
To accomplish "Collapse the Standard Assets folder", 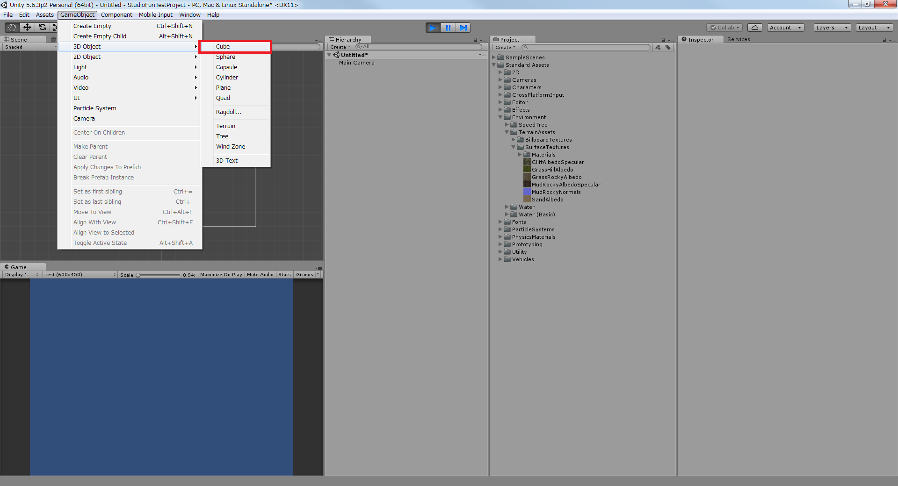I will (x=494, y=65).
